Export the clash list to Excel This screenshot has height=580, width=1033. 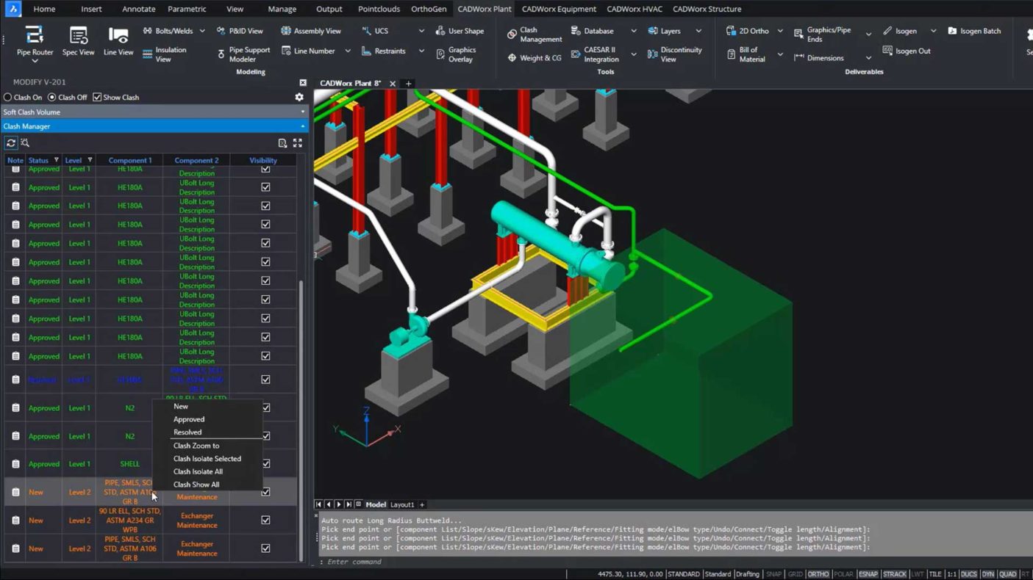click(x=282, y=143)
